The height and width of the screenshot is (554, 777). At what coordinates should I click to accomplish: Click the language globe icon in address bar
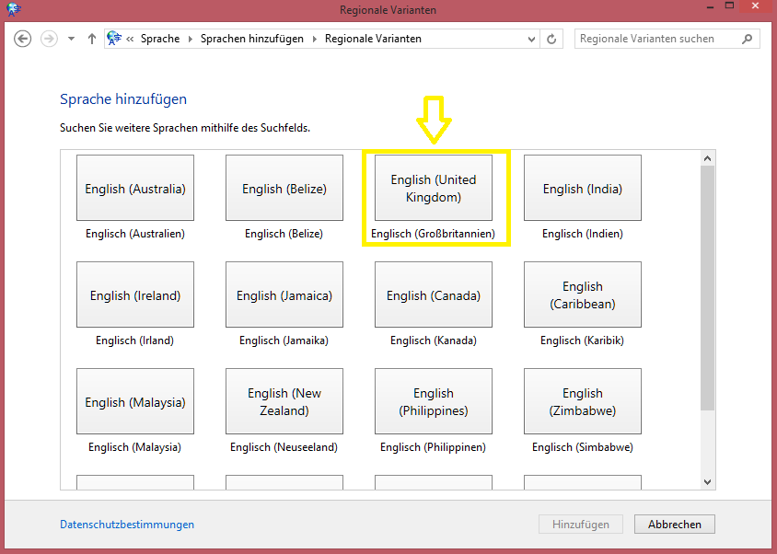tap(114, 38)
